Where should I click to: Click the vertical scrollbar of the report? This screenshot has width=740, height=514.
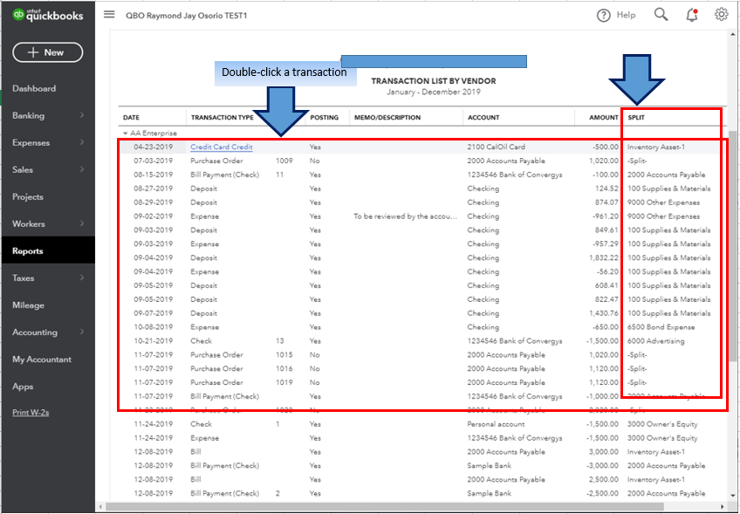(732, 245)
